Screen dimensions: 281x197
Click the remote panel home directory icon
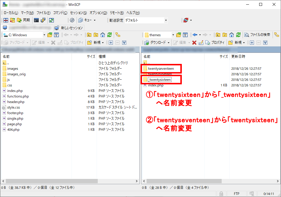pos(231,35)
